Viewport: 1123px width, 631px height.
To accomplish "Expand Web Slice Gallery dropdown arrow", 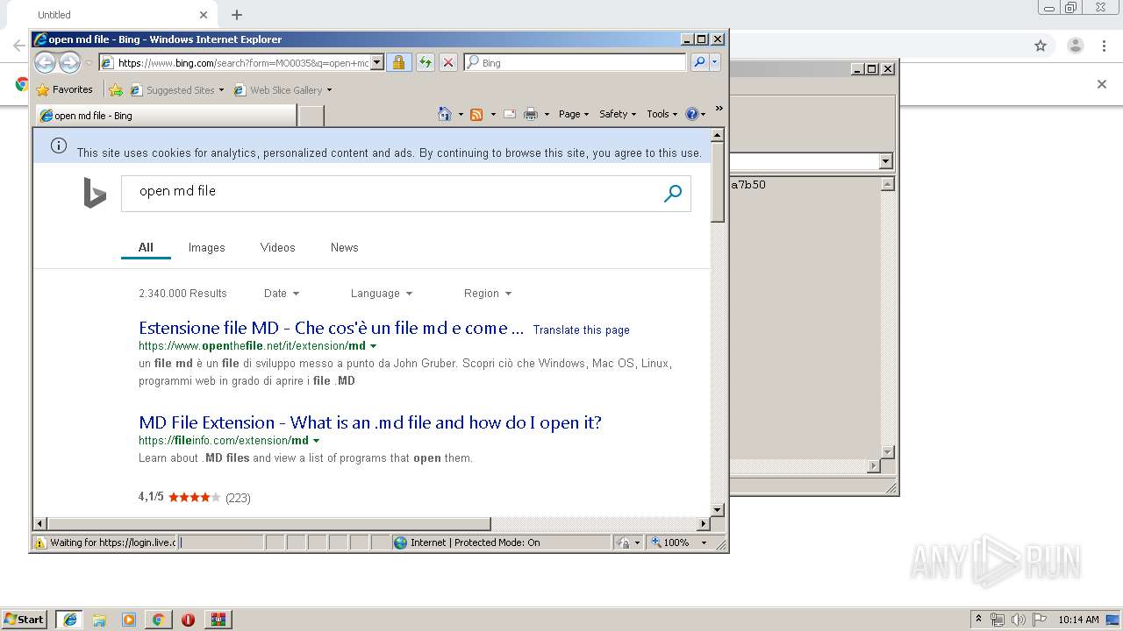I will point(329,89).
